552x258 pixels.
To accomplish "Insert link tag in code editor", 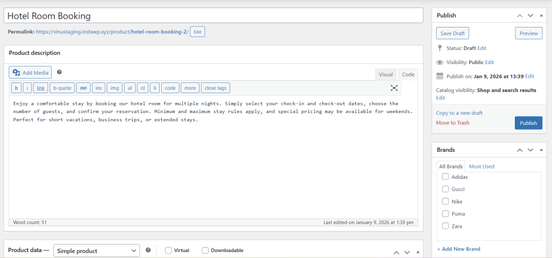I will [x=40, y=88].
